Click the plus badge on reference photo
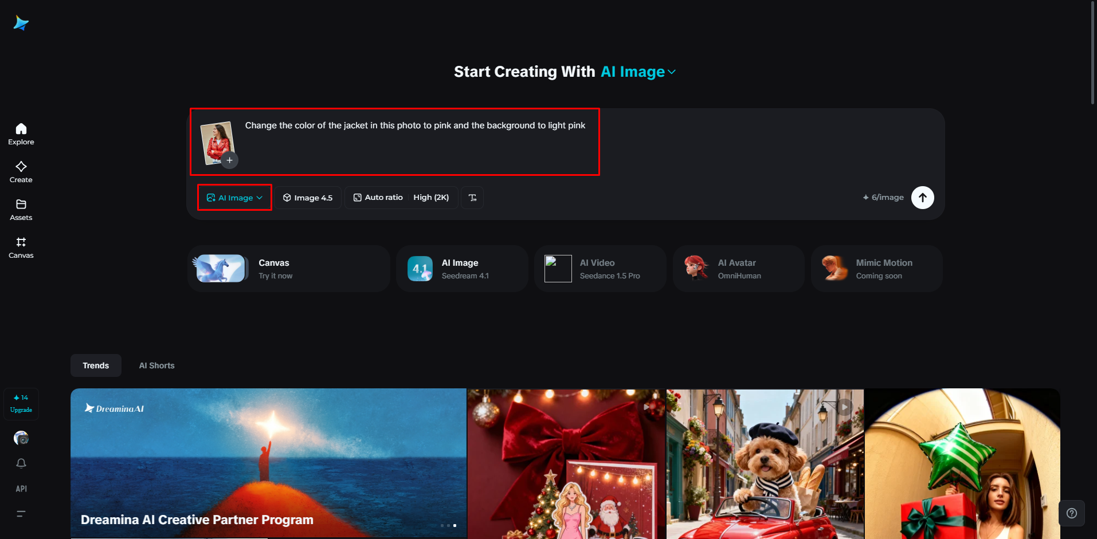Image resolution: width=1097 pixels, height=539 pixels. point(229,160)
